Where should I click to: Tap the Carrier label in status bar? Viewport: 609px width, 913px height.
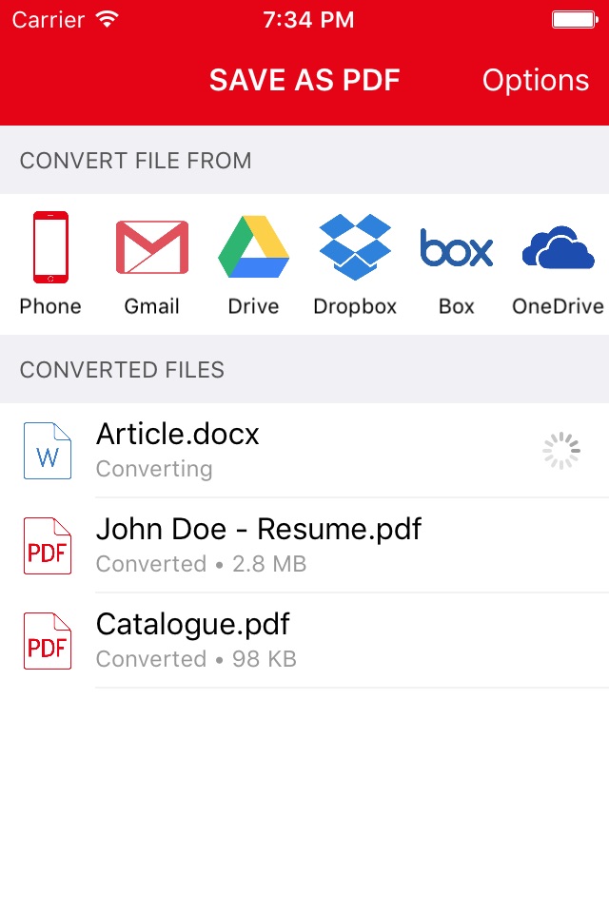point(49,20)
